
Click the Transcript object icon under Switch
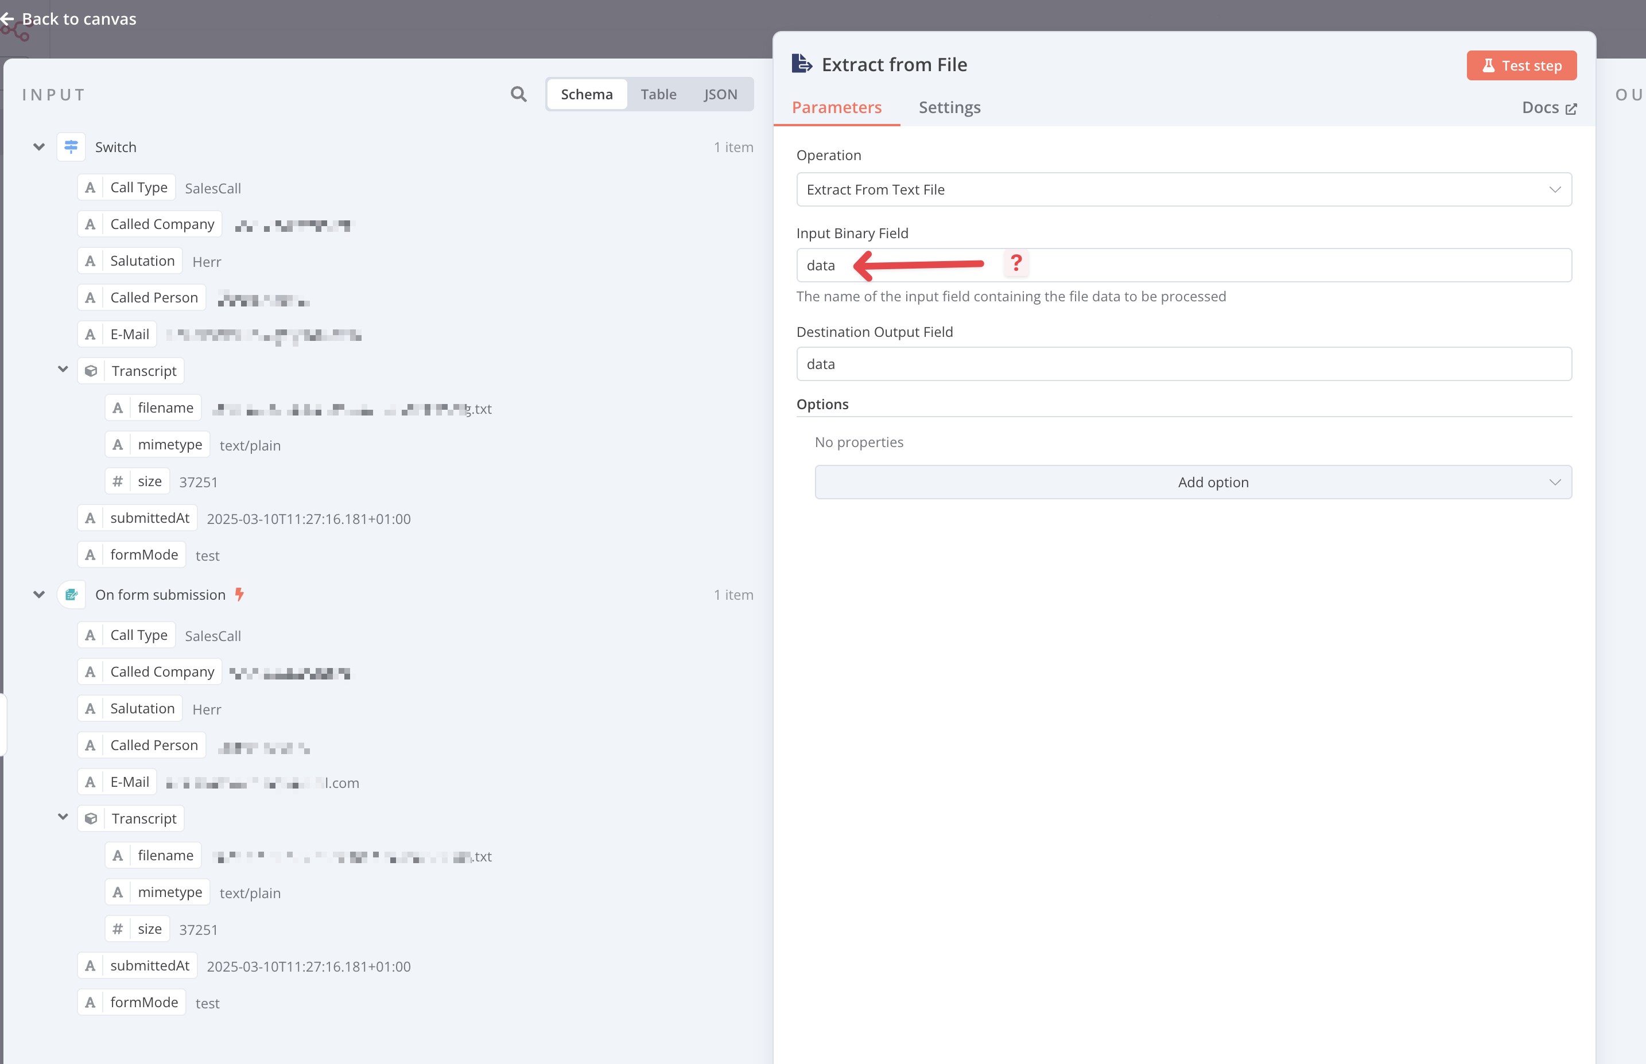tap(91, 370)
